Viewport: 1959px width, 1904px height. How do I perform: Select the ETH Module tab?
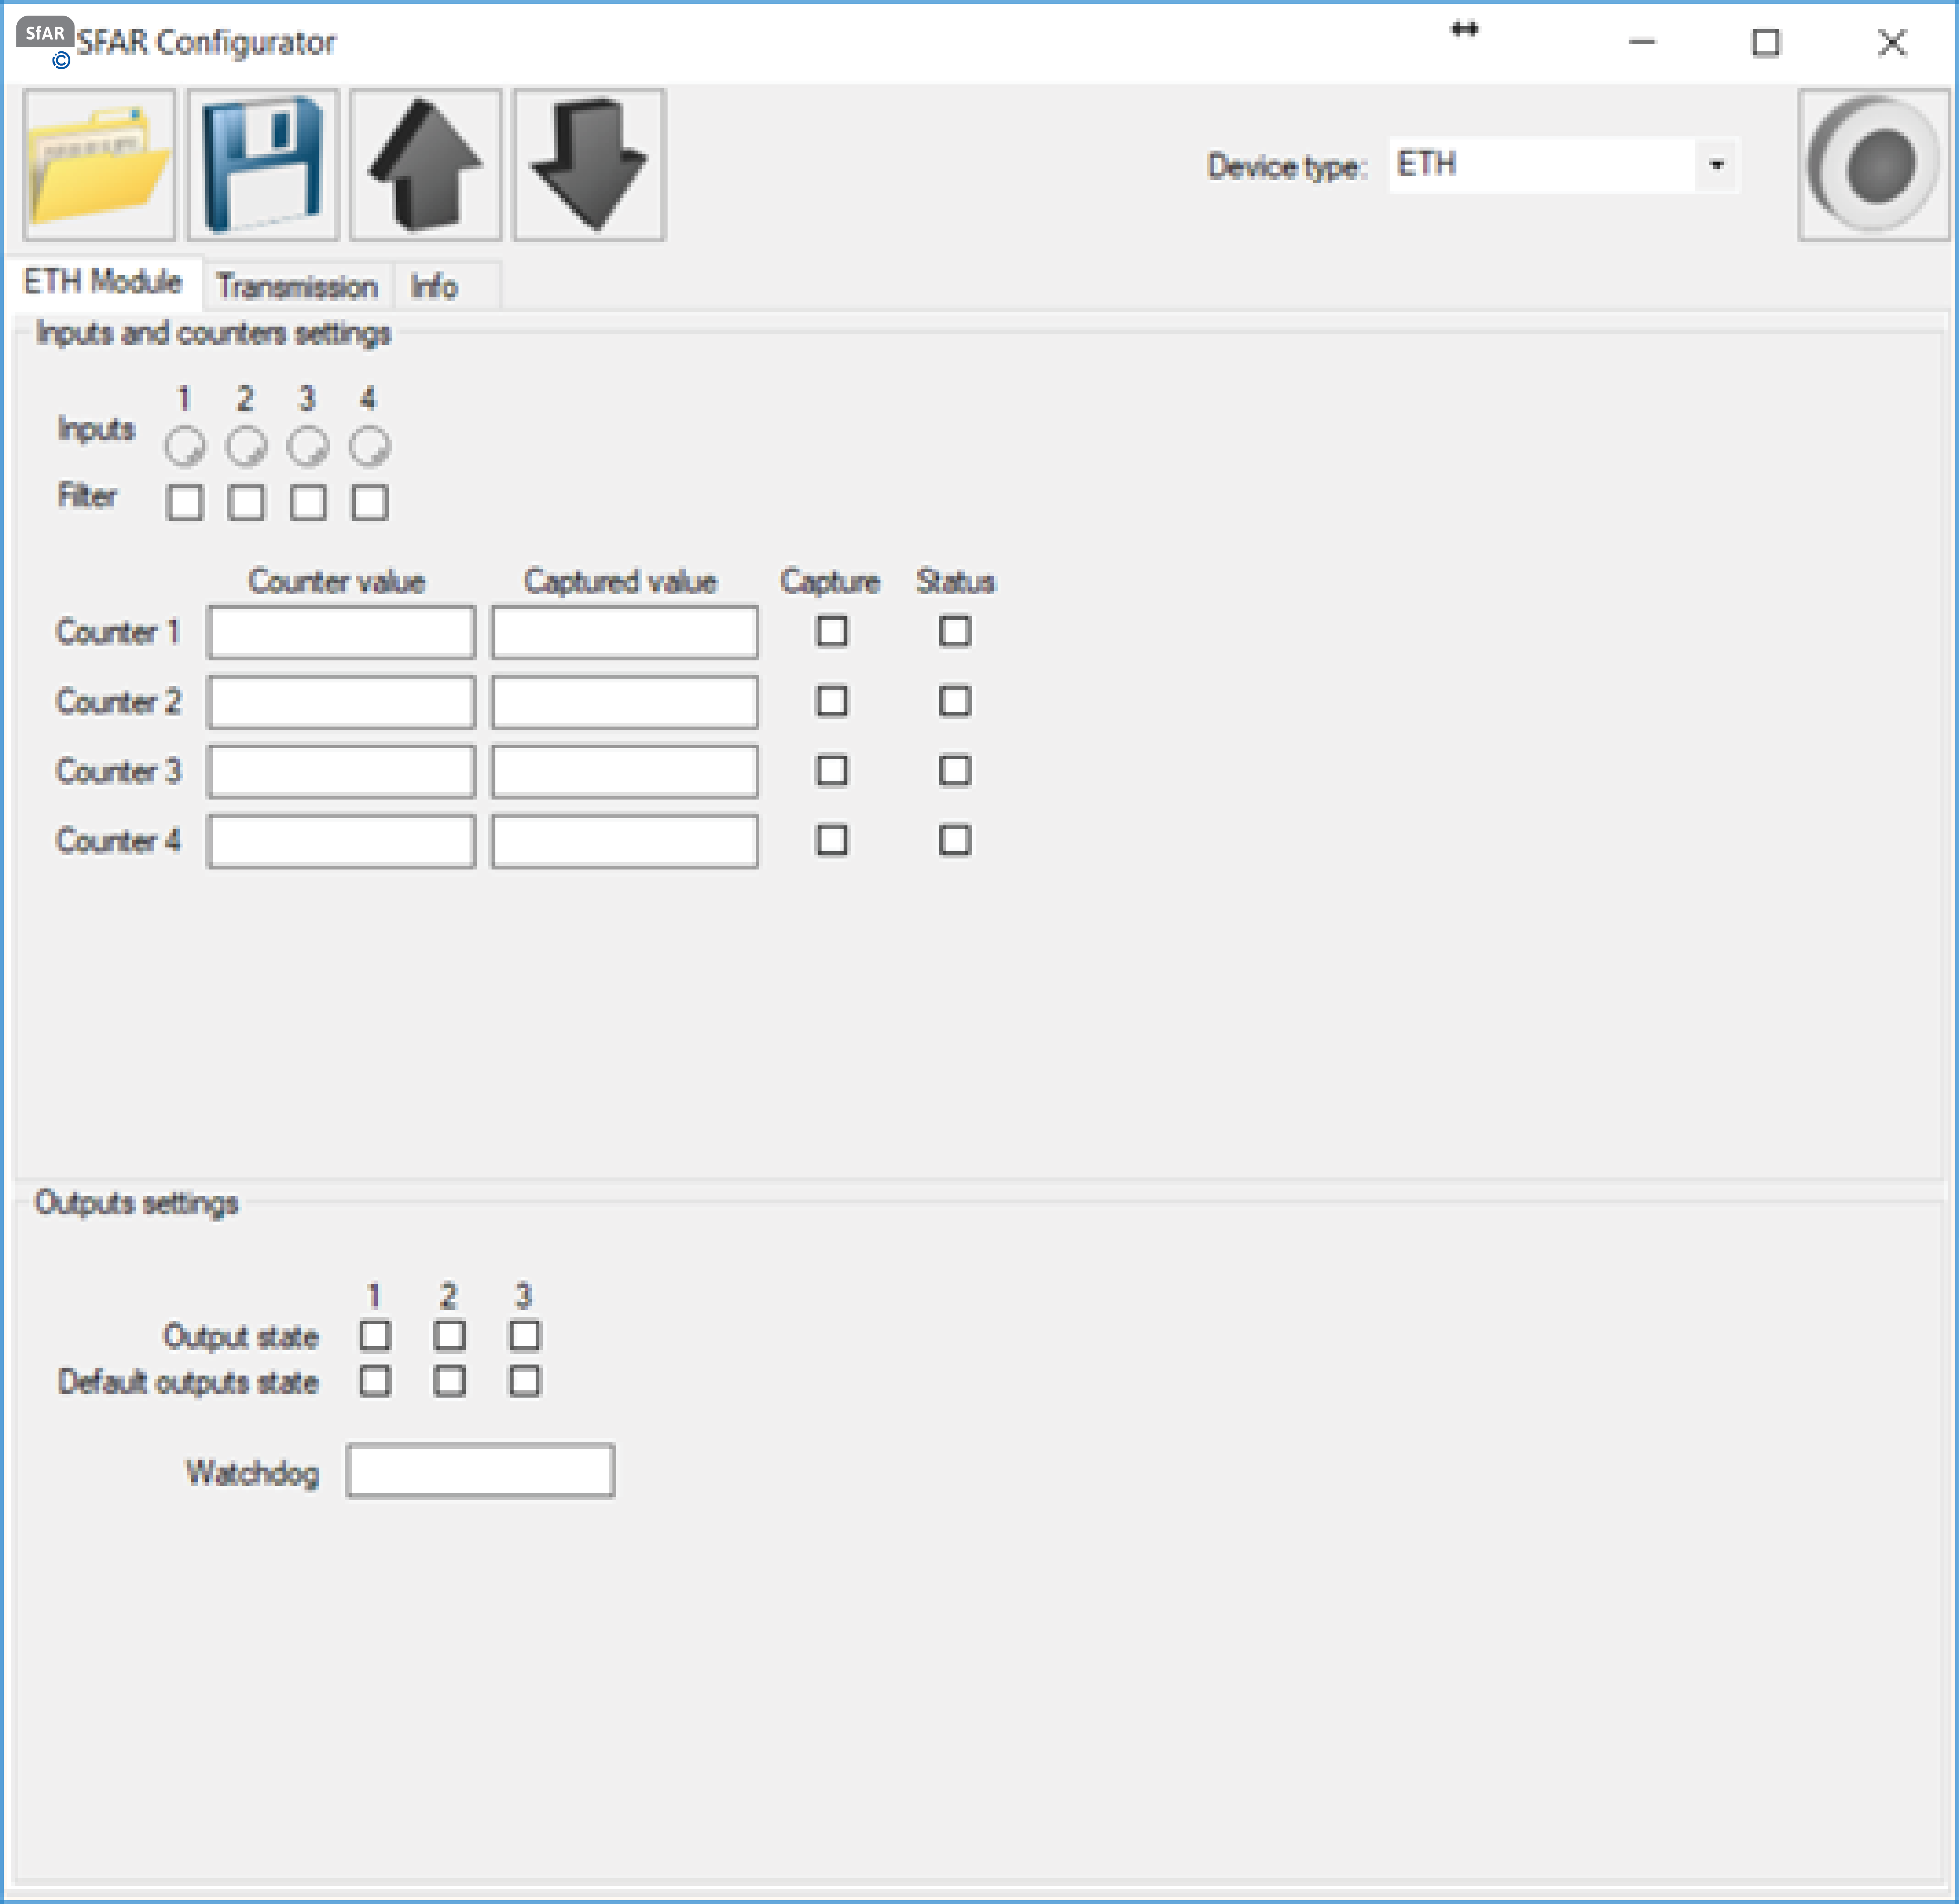tap(103, 282)
